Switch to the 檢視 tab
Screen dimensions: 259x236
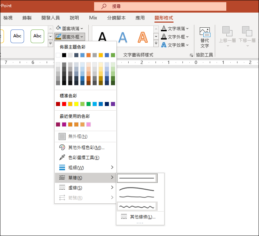8,18
